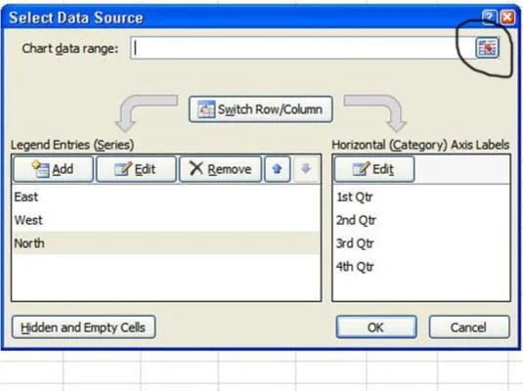
Task: Remove the selected series
Action: click(220, 169)
